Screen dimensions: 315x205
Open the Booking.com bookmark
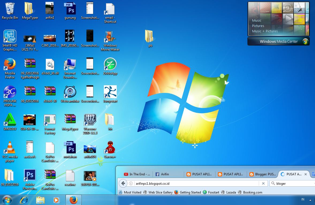250,192
